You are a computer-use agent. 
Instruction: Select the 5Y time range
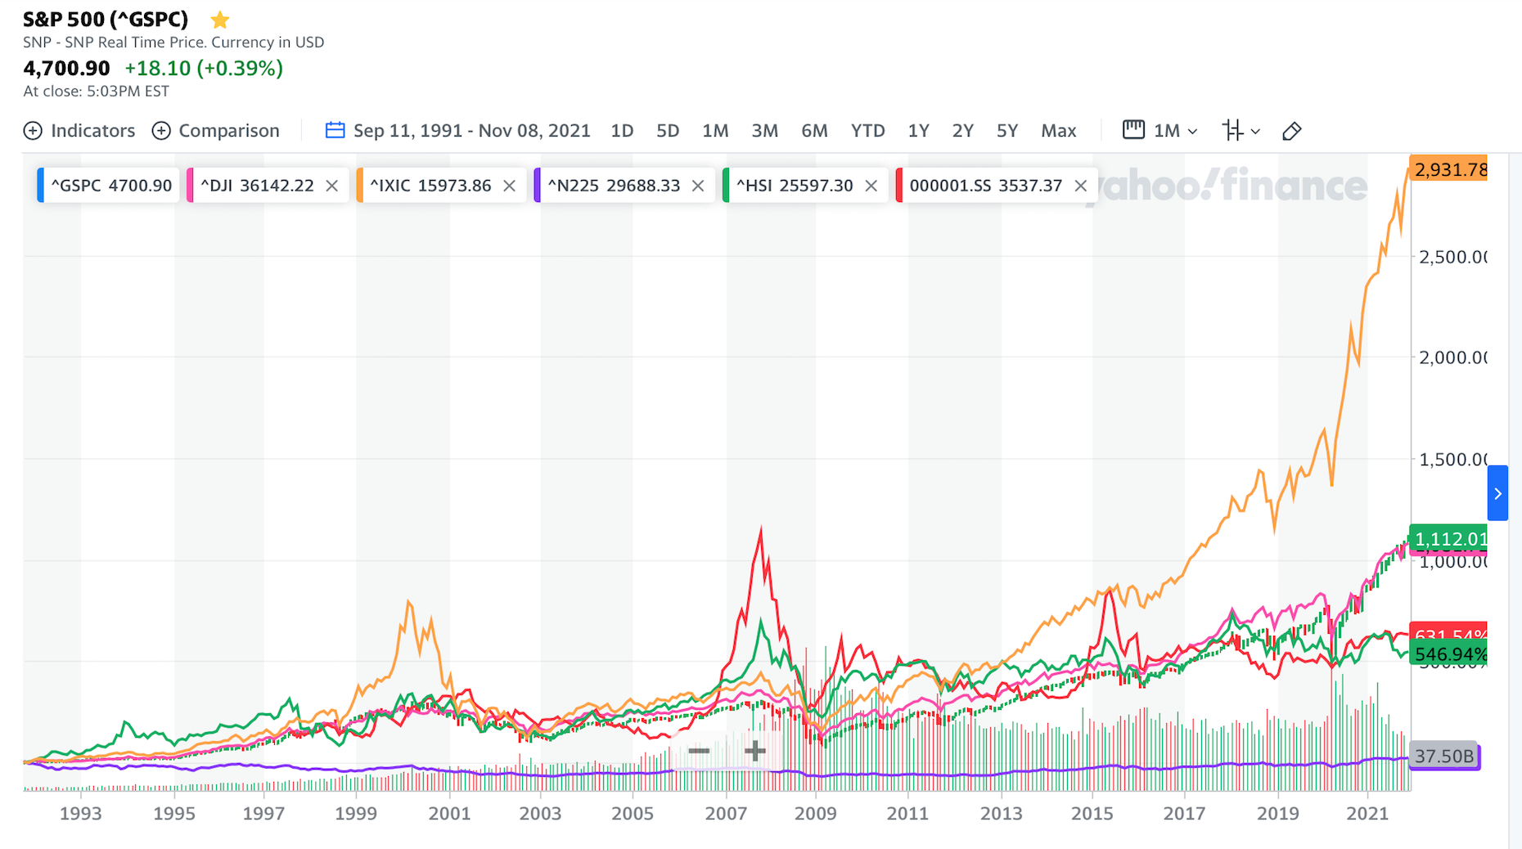click(x=1007, y=131)
